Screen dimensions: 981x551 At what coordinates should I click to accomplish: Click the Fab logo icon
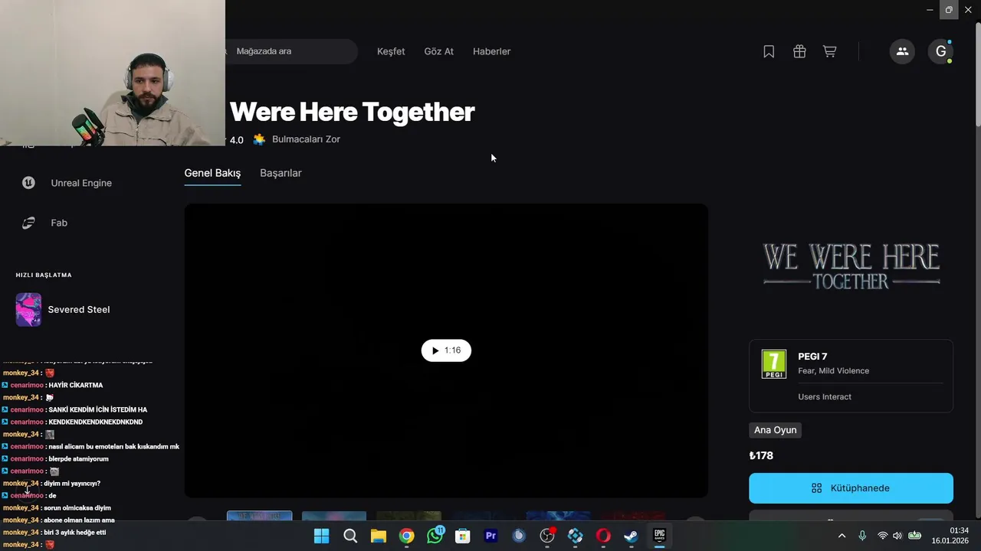[28, 223]
